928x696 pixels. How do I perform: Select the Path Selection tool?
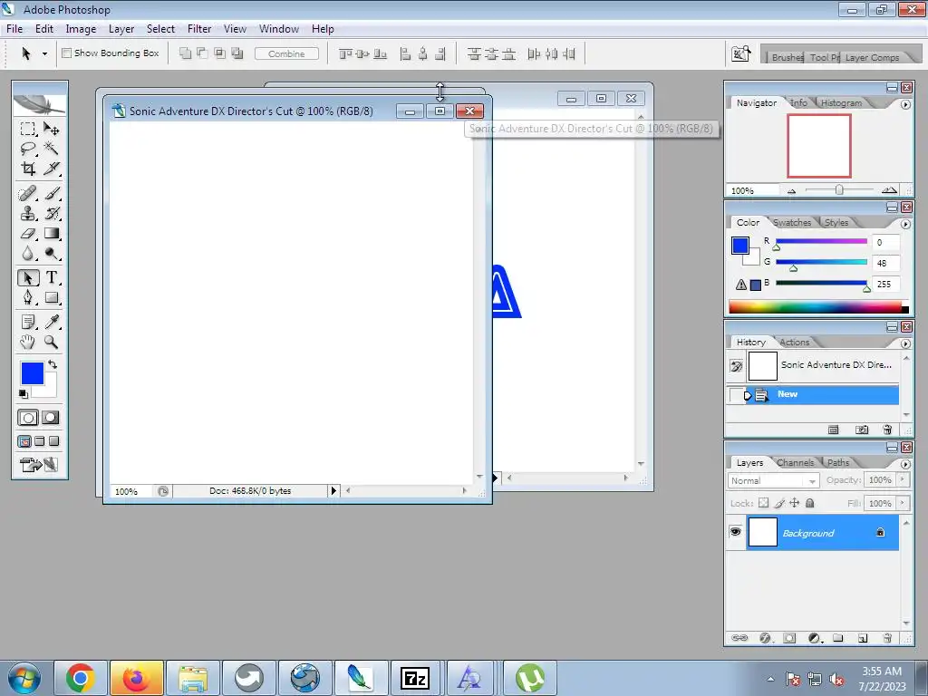click(27, 277)
